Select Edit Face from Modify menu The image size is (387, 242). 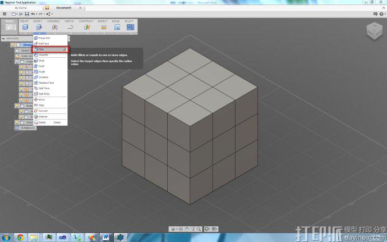click(50, 43)
